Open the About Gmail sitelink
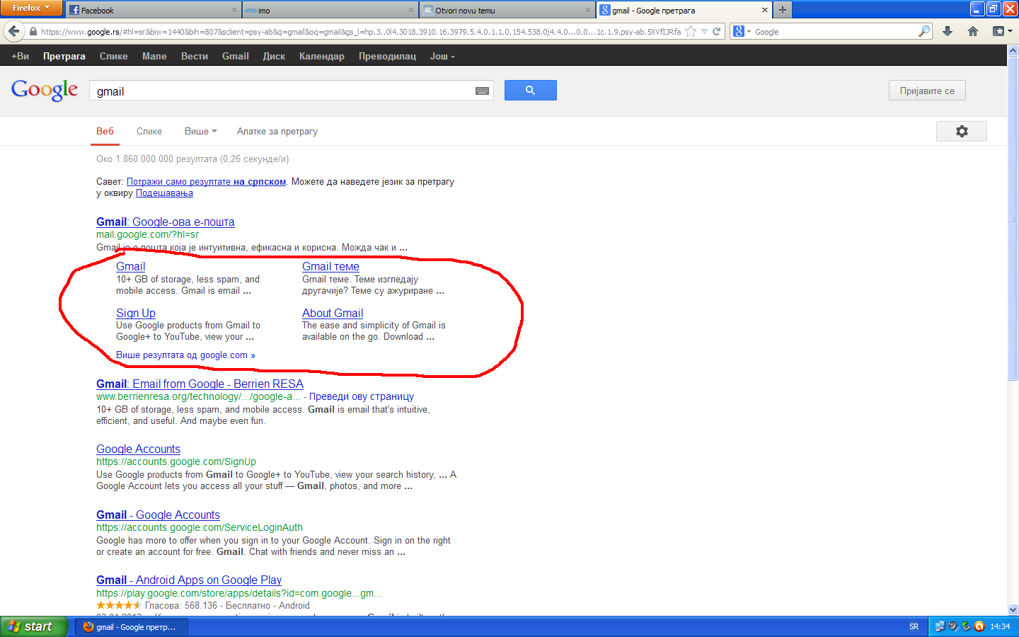Image resolution: width=1019 pixels, height=637 pixels. tap(333, 313)
